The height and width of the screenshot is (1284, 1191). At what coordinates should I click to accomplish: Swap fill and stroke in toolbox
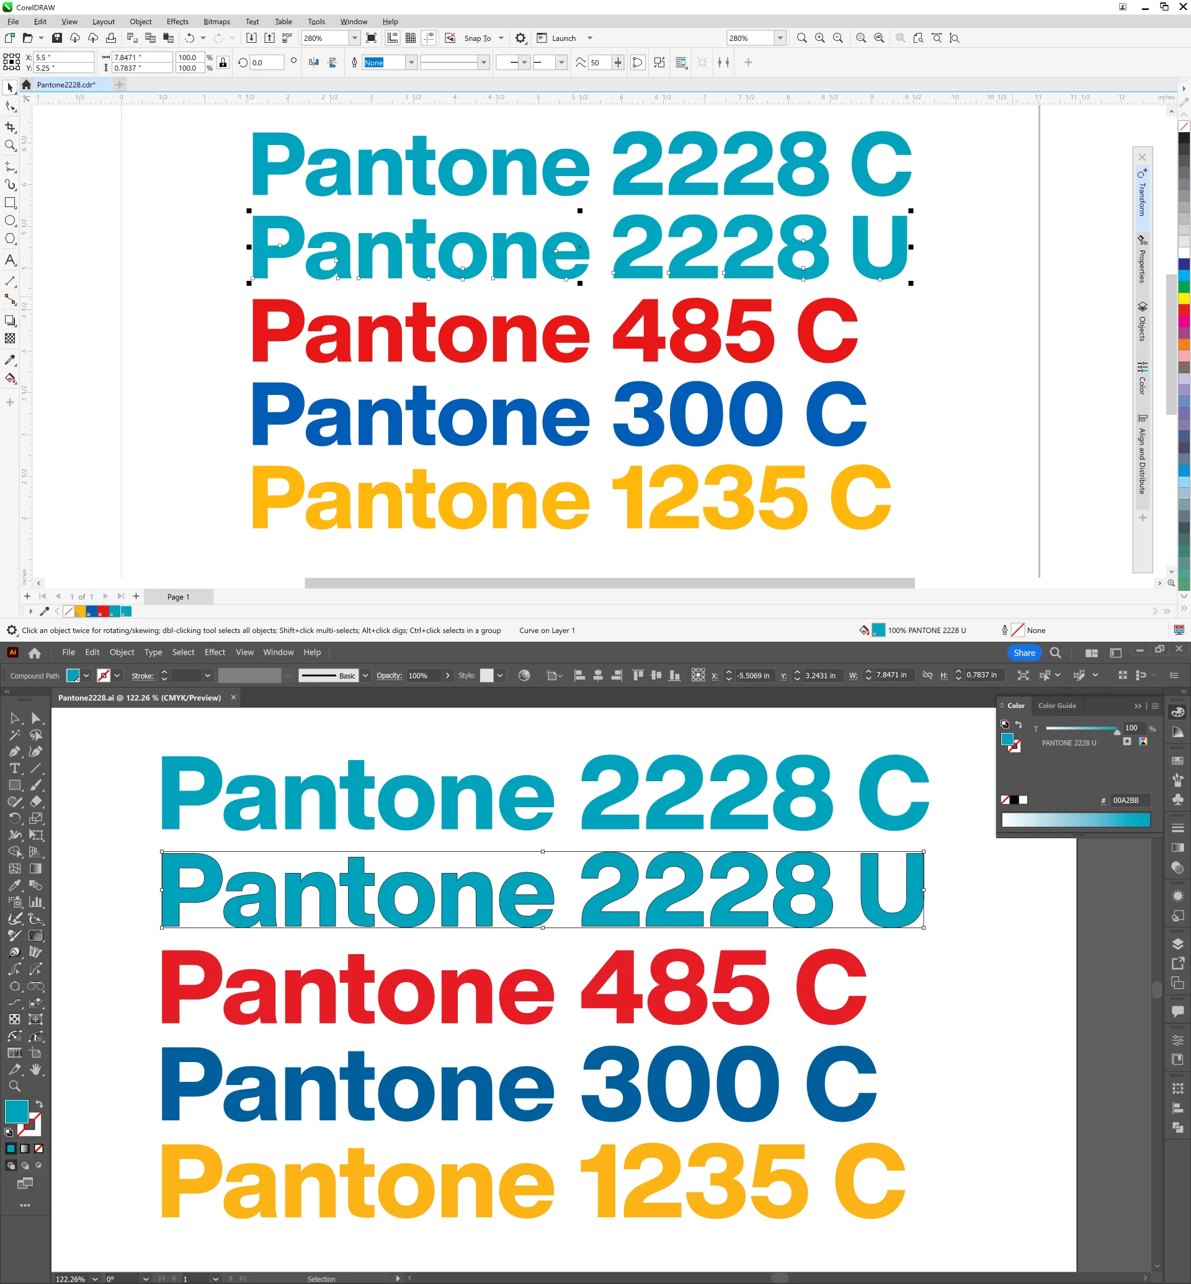tap(38, 1104)
